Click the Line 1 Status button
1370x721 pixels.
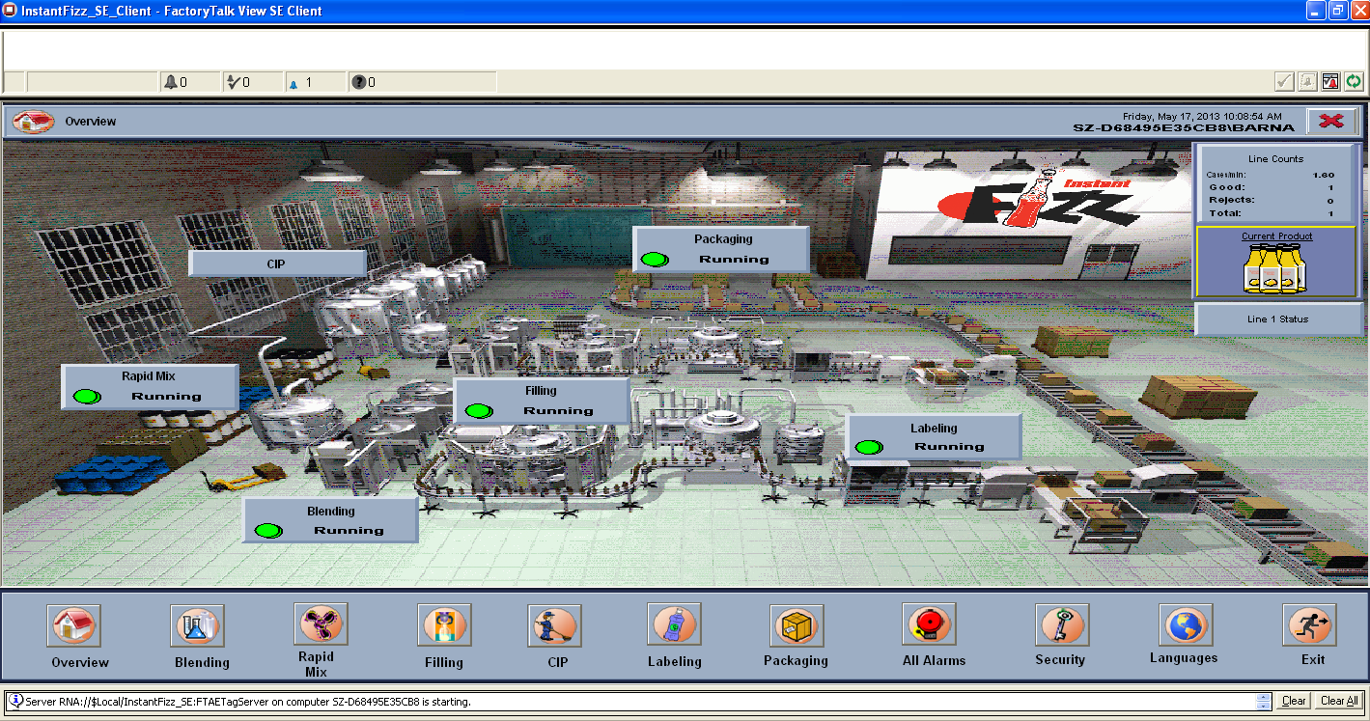pos(1278,319)
